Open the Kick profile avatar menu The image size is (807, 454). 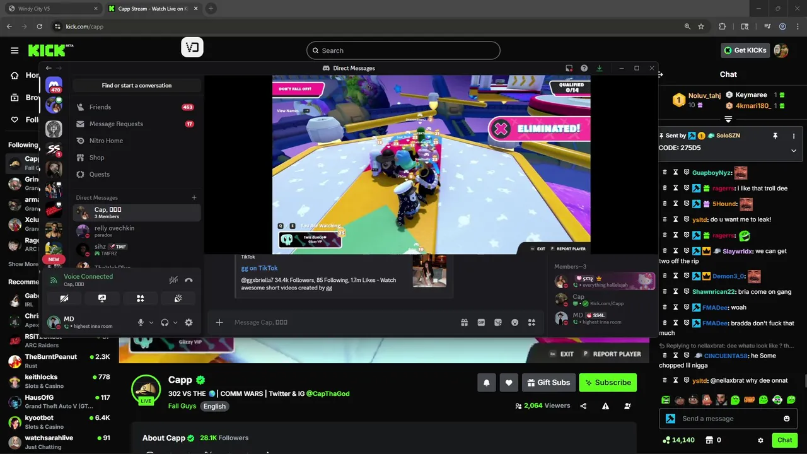click(x=781, y=50)
